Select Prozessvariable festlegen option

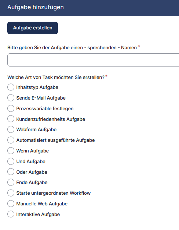(11, 108)
